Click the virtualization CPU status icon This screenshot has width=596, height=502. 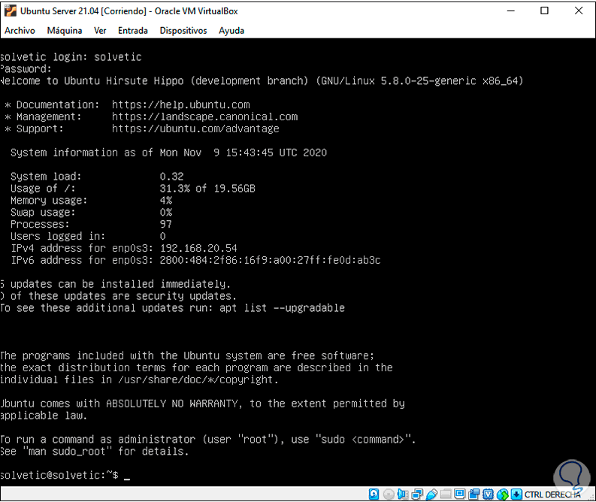point(488,494)
